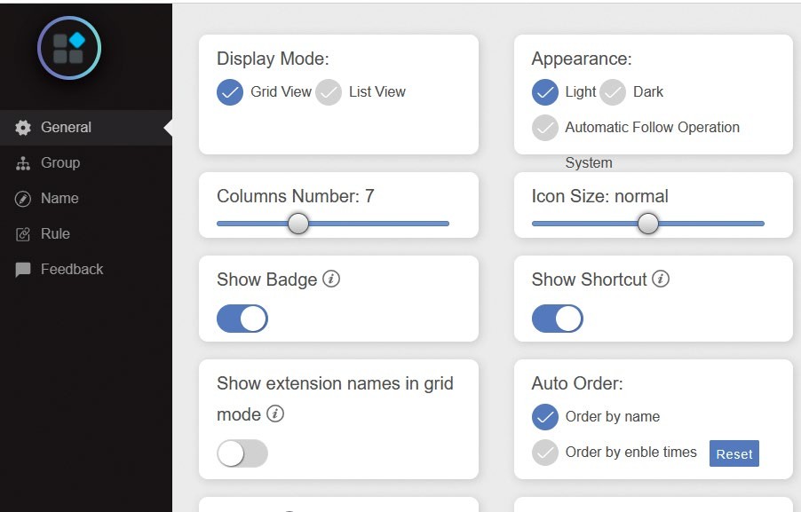Turn off the Show Badge toggle
This screenshot has height=512, width=801.
click(x=242, y=319)
